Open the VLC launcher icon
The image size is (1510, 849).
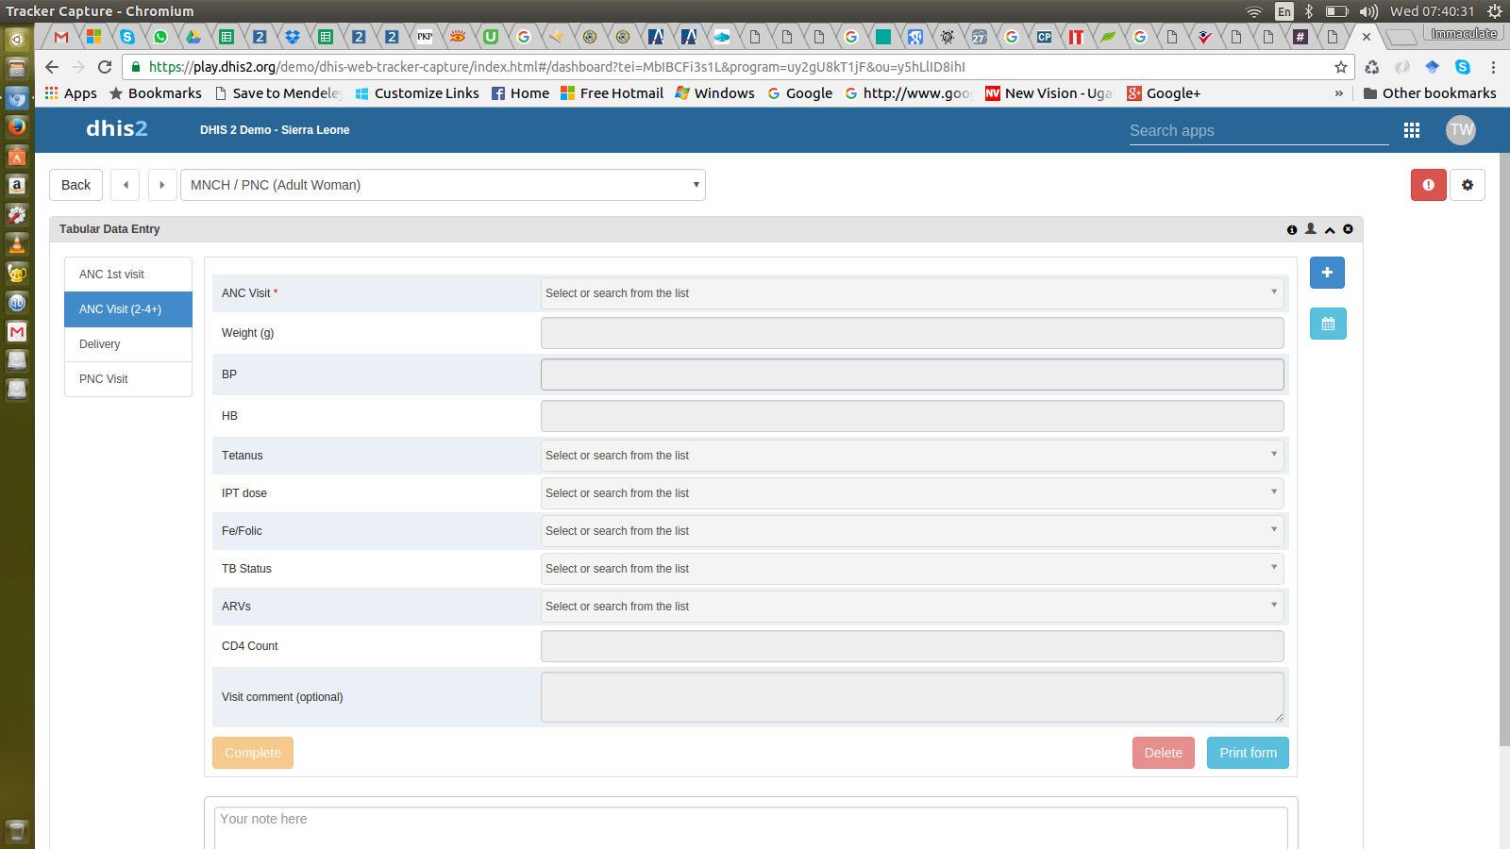point(17,244)
